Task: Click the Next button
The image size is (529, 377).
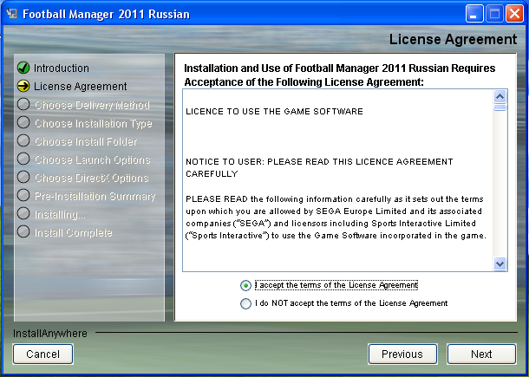Action: coord(481,354)
